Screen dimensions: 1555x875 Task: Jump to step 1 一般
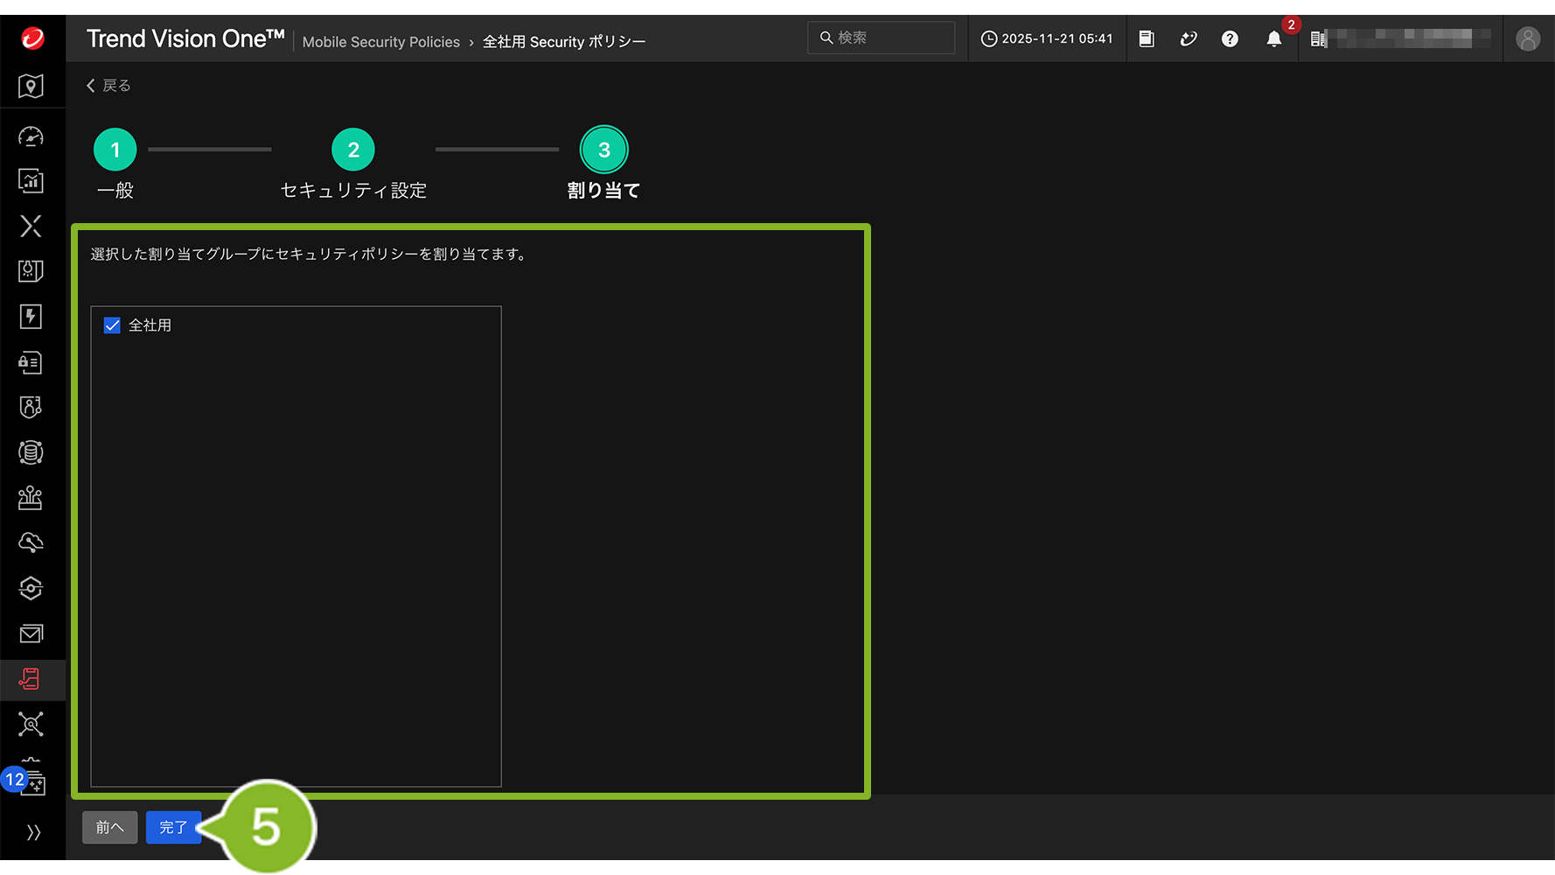point(115,150)
